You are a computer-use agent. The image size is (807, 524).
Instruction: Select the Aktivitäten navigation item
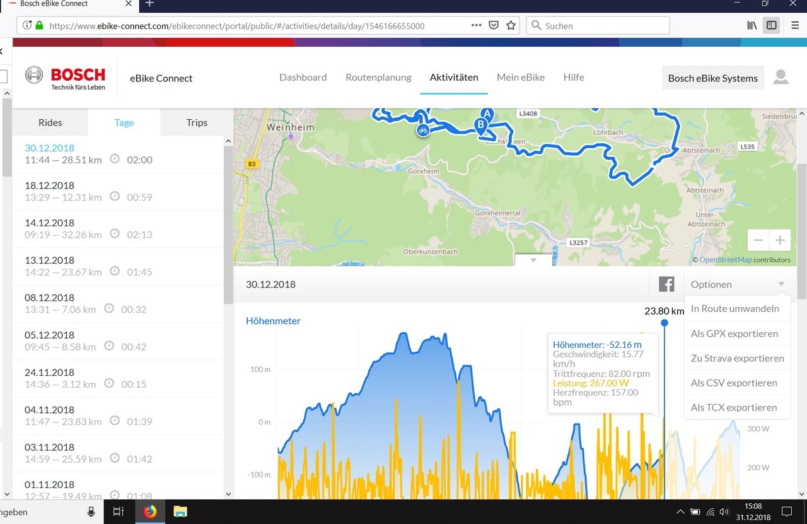pyautogui.click(x=454, y=78)
